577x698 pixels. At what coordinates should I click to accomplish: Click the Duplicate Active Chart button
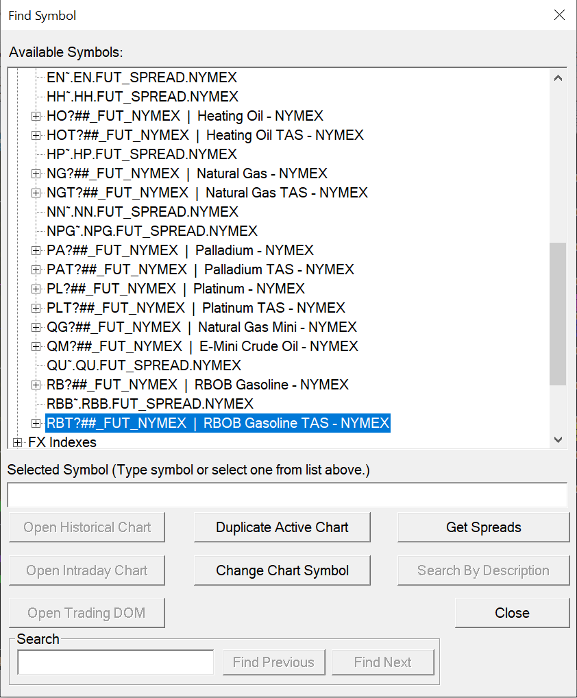pyautogui.click(x=282, y=527)
